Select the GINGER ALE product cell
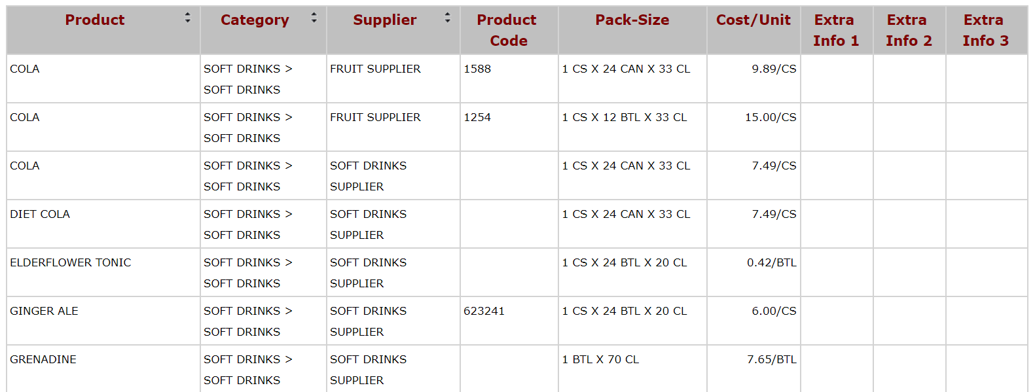This screenshot has width=1035, height=392. click(x=44, y=311)
